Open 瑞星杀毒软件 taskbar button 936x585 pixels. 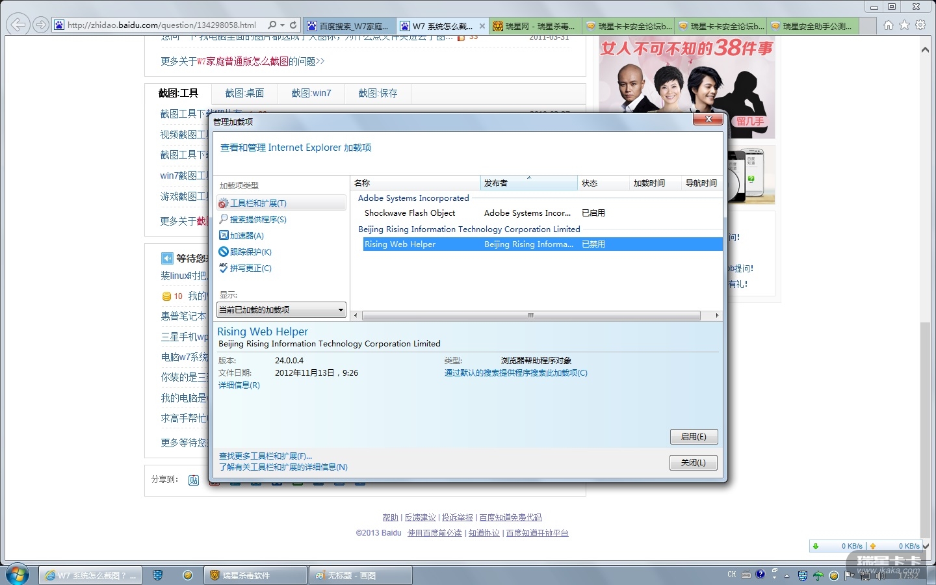(255, 575)
